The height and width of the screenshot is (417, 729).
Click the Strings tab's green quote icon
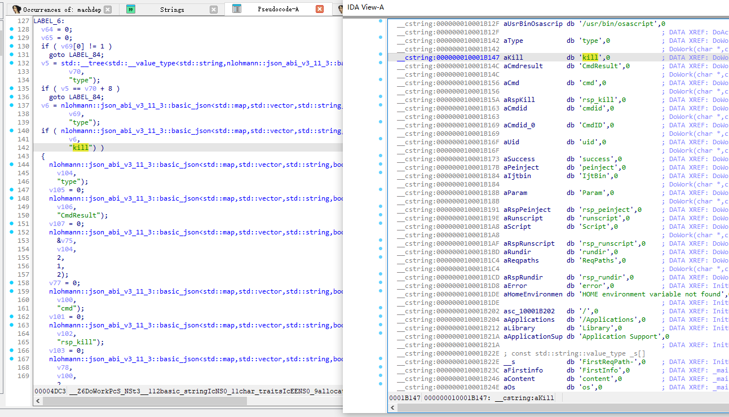coord(131,9)
